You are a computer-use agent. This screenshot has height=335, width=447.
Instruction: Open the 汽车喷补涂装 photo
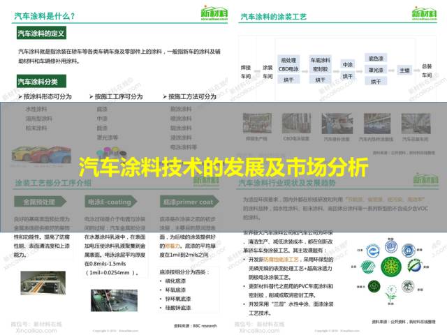click(337, 124)
